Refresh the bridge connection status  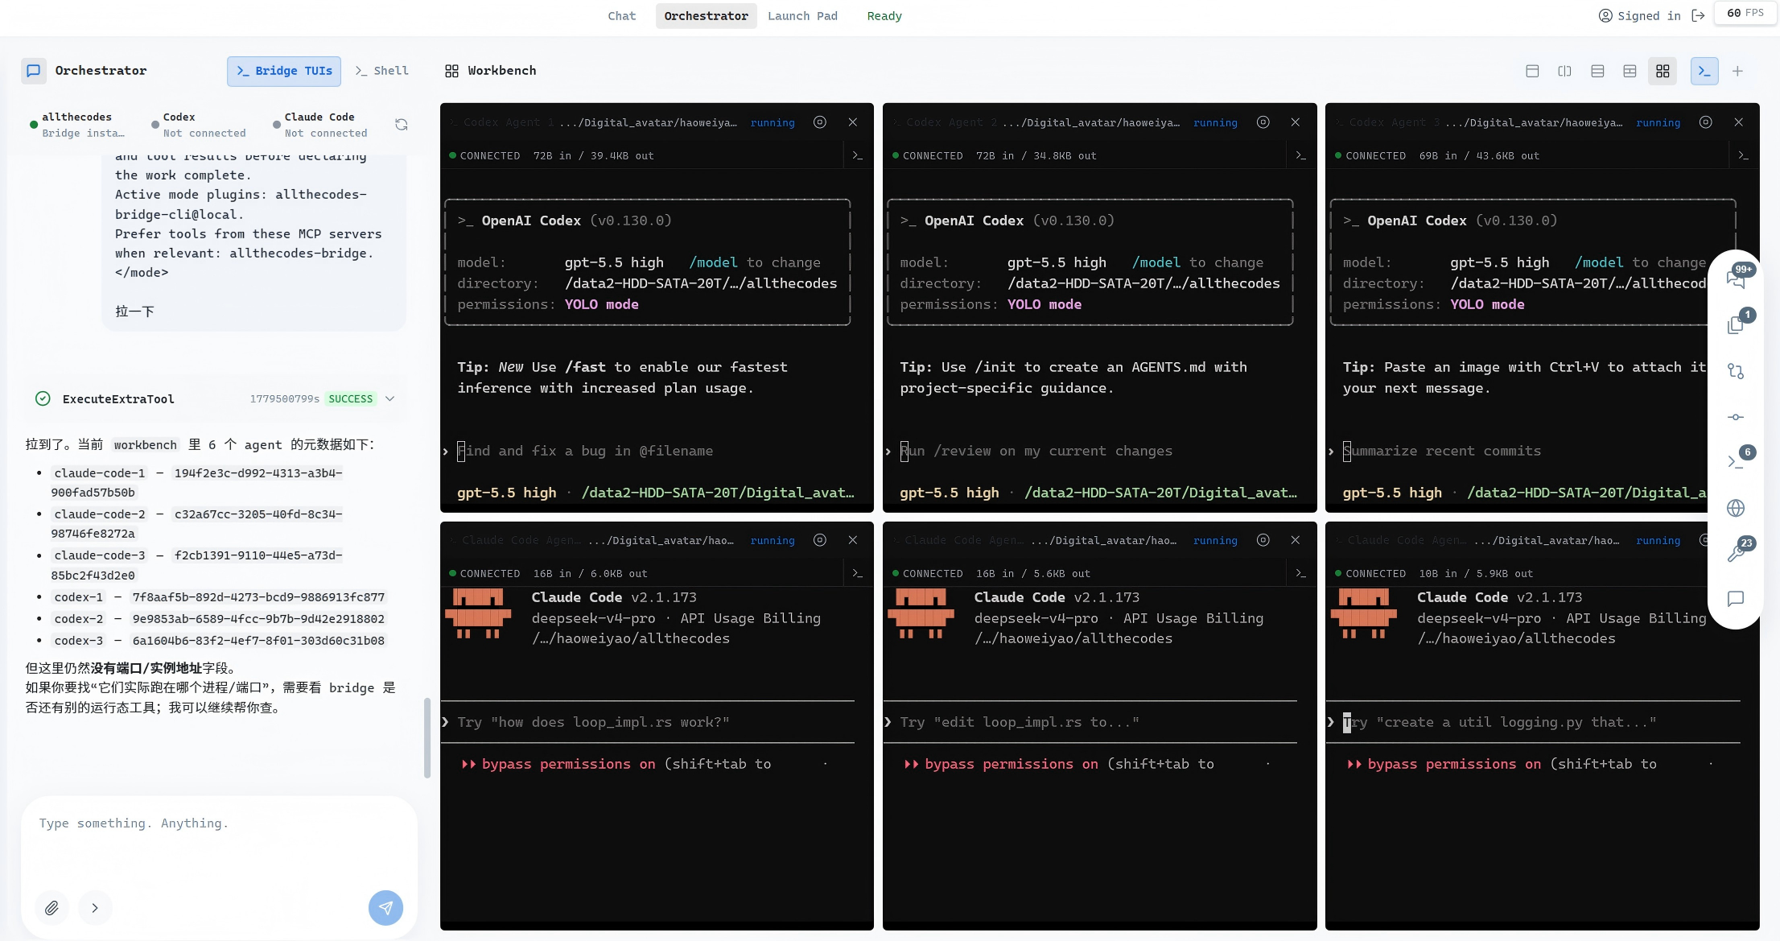[x=401, y=125]
